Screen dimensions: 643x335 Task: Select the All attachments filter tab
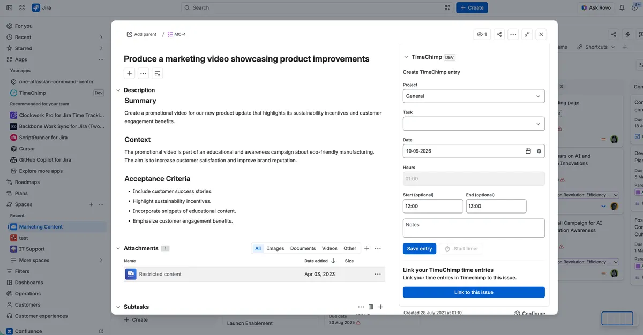point(258,248)
